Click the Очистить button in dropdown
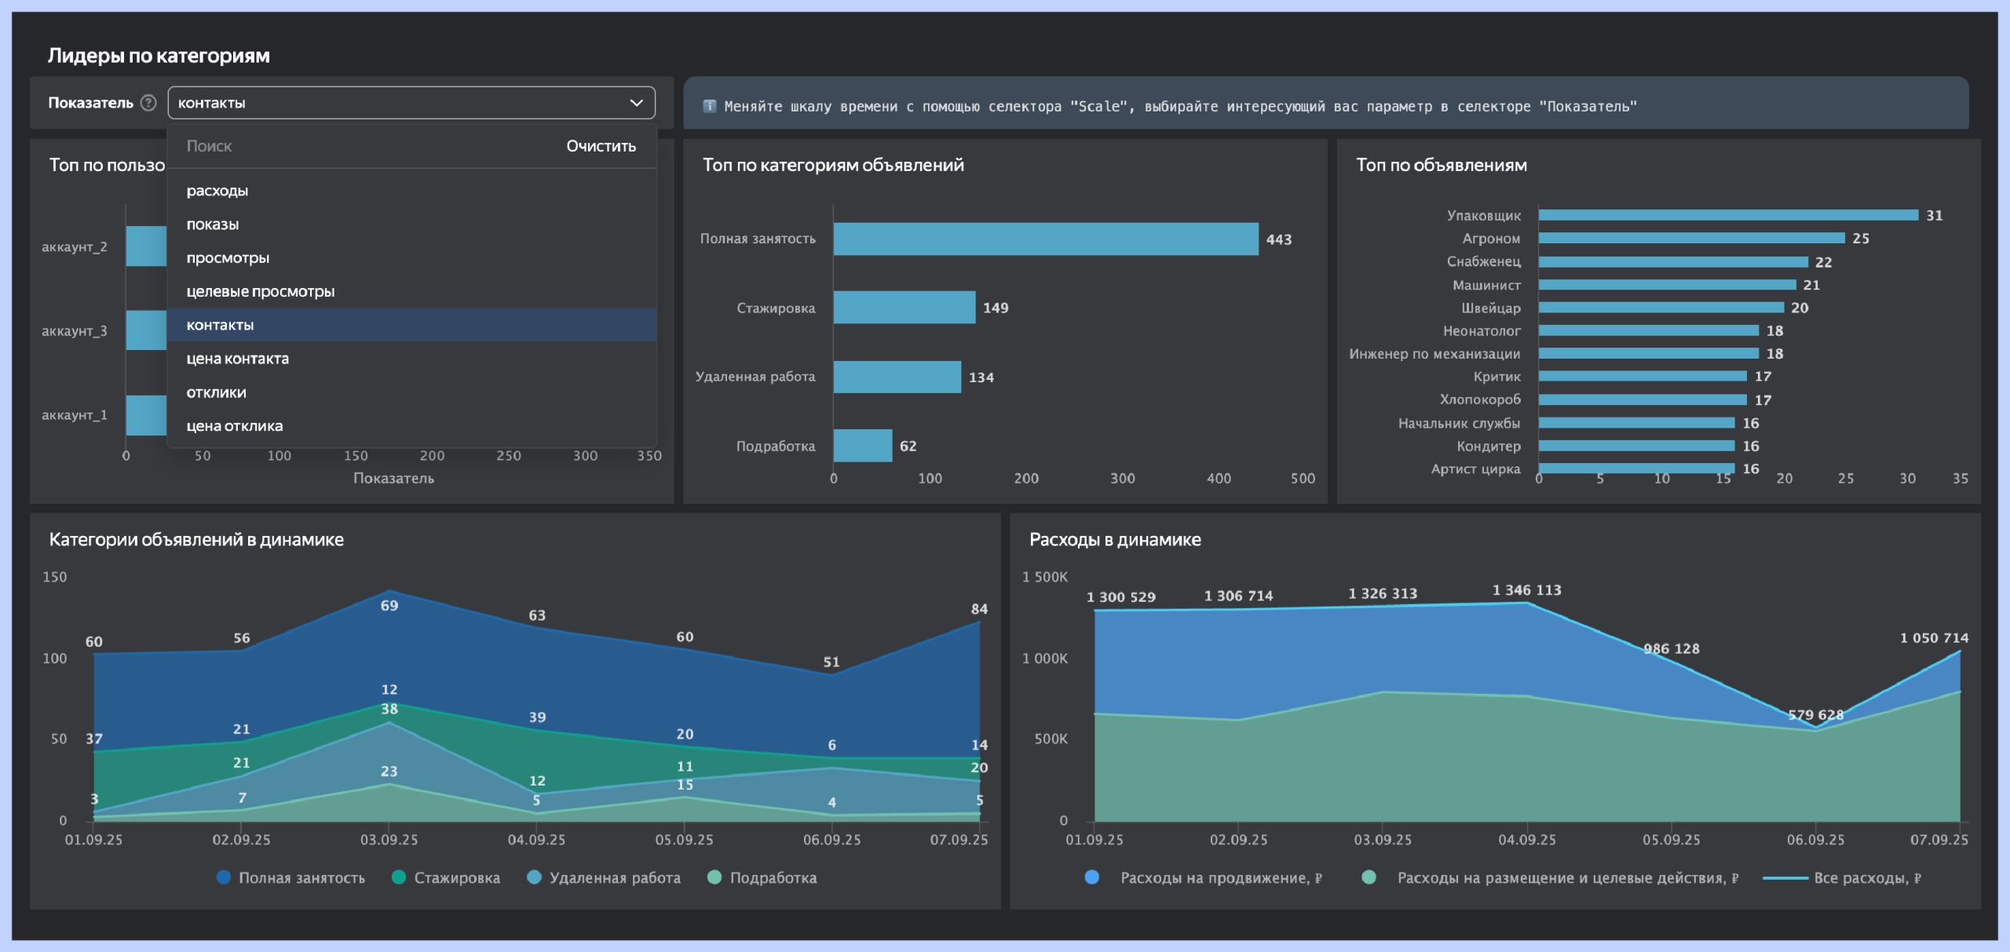The width and height of the screenshot is (2010, 952). click(x=601, y=146)
